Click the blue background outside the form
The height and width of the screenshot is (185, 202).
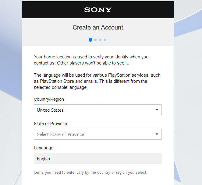click(10, 64)
